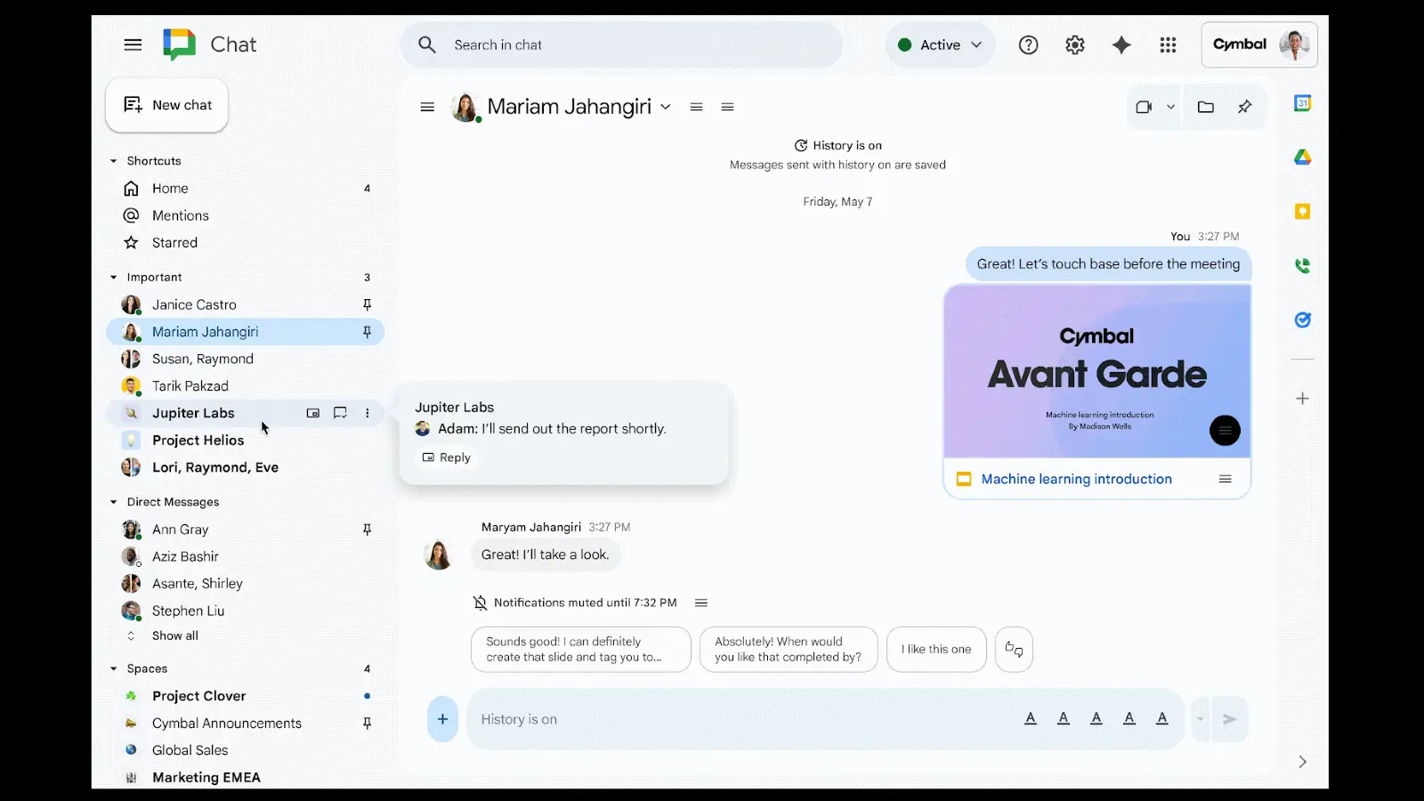
Task: Go to the Starred shortcut
Action: (x=174, y=243)
